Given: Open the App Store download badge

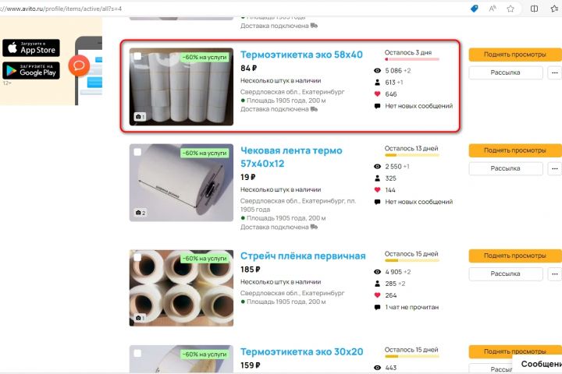Looking at the screenshot, I should 31,48.
